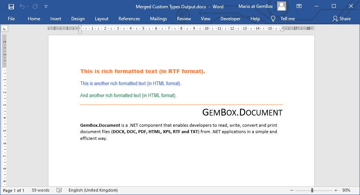Click the Undo arrow icon

coord(22,6)
